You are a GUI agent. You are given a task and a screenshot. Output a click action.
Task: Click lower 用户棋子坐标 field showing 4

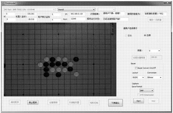(x=56, y=20)
